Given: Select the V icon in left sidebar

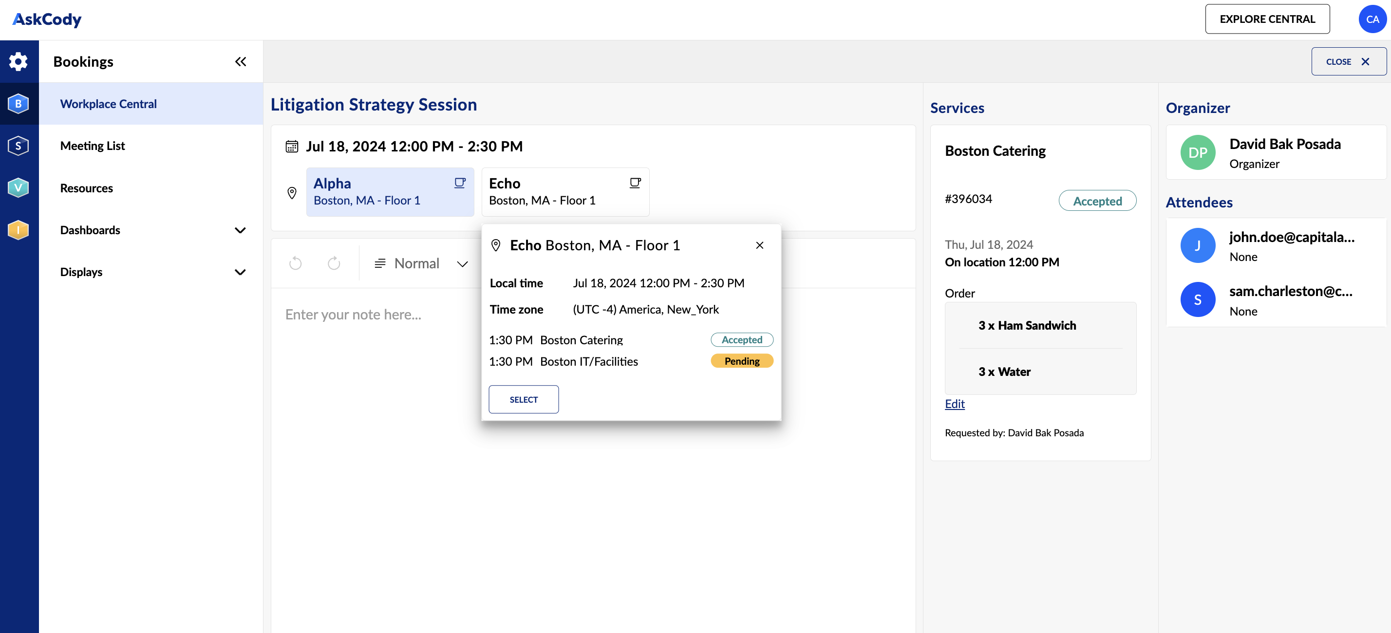Looking at the screenshot, I should click(x=18, y=187).
